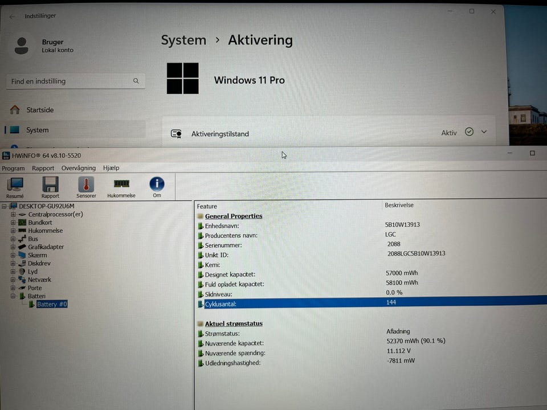This screenshot has height=410, width=547.
Task: Click the Aktiveringstilstand certificate icon
Action: [176, 134]
